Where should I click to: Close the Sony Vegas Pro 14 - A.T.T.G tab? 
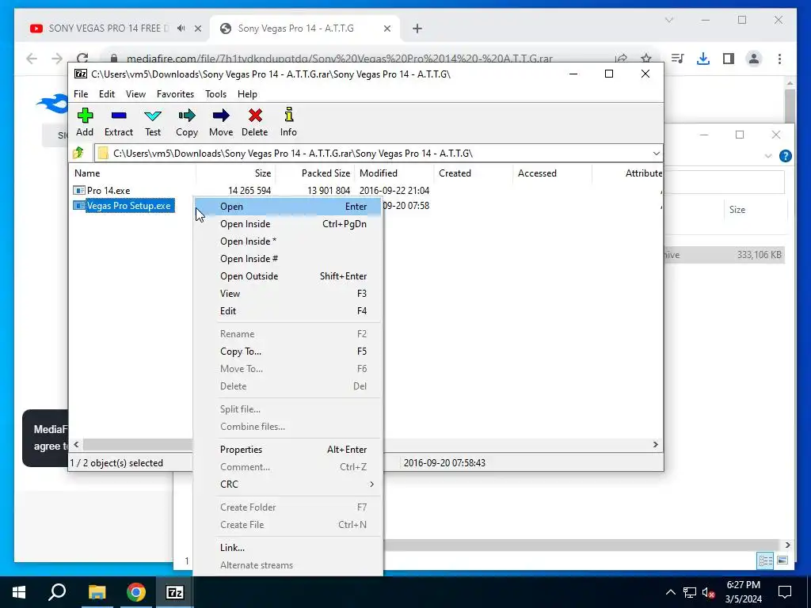(386, 28)
